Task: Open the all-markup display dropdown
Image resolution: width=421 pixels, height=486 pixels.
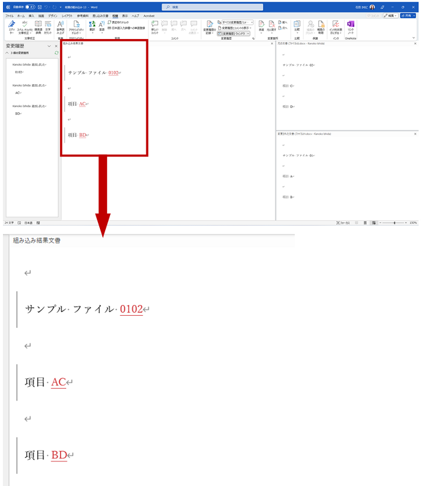Action: click(x=238, y=22)
